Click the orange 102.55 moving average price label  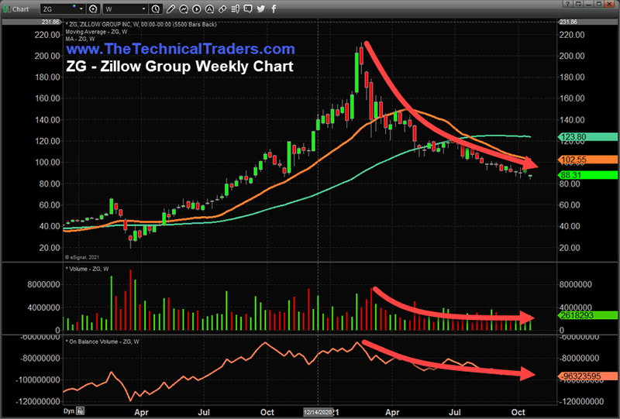click(x=588, y=160)
